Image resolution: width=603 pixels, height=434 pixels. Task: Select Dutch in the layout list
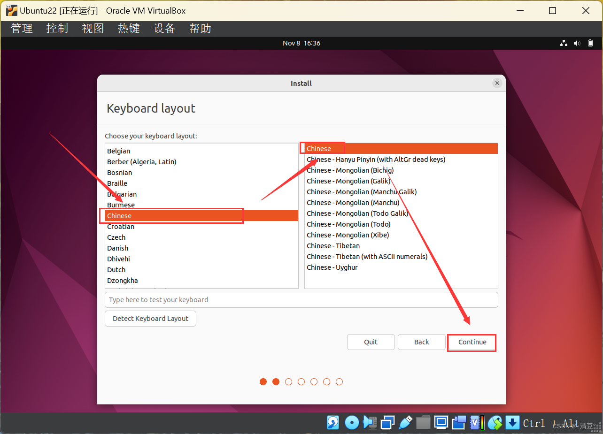(x=201, y=270)
